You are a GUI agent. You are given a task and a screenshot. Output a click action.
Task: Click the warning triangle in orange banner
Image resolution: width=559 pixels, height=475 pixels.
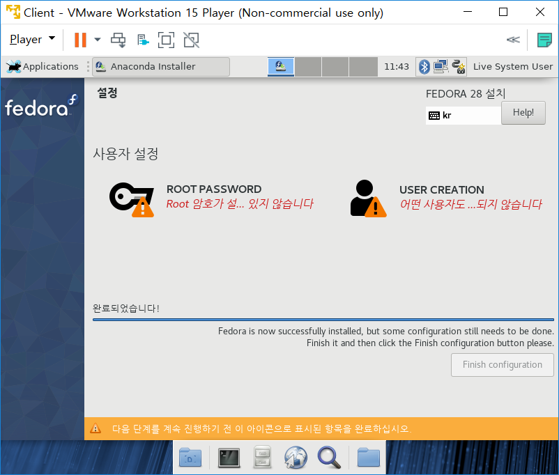(95, 428)
